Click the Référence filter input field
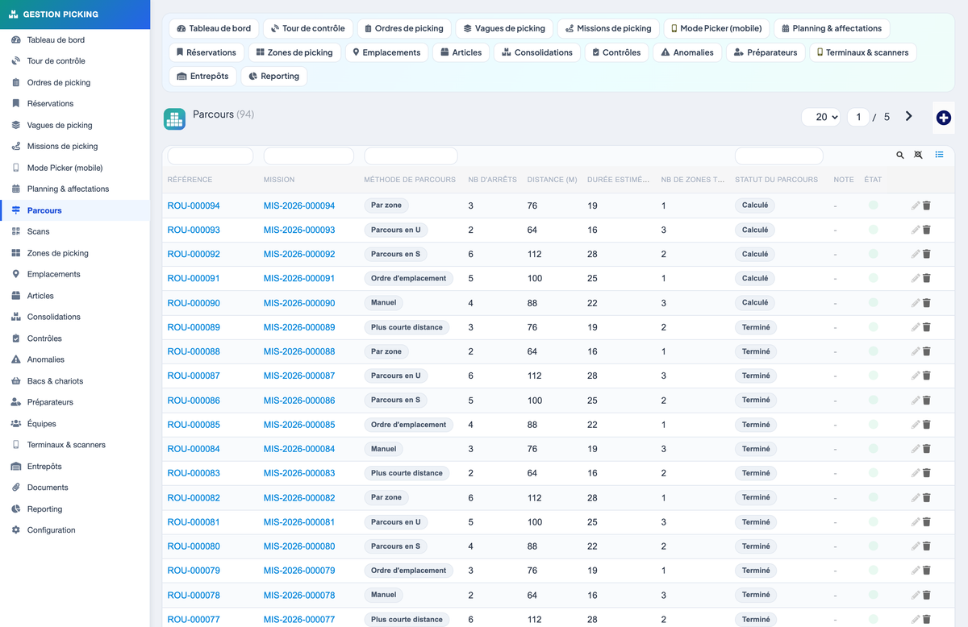Image resolution: width=968 pixels, height=627 pixels. click(210, 156)
